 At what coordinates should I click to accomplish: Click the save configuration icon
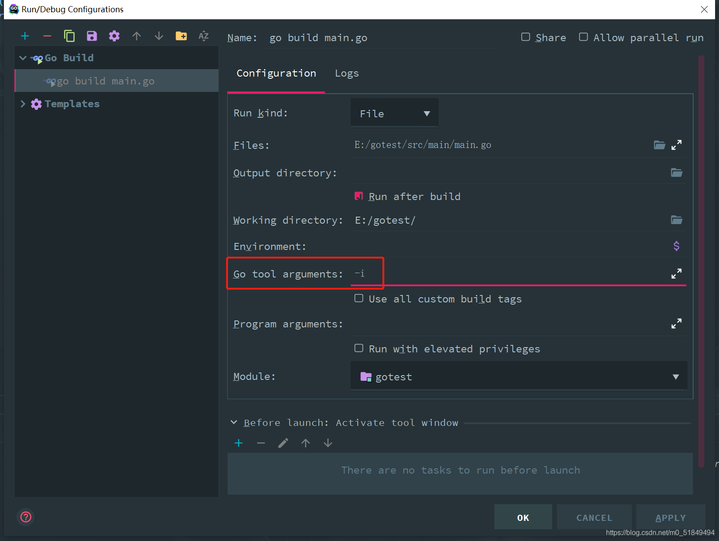point(92,36)
